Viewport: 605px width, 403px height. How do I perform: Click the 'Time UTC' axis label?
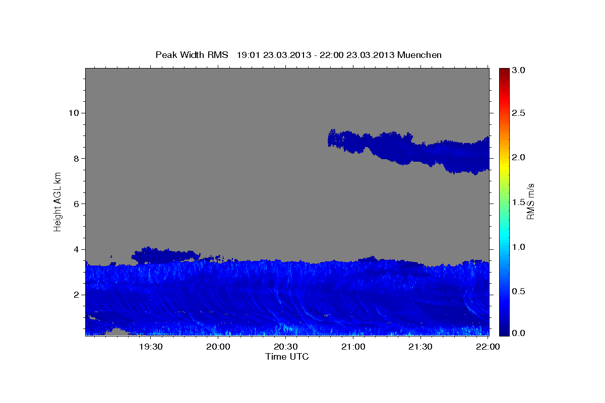coord(287,357)
